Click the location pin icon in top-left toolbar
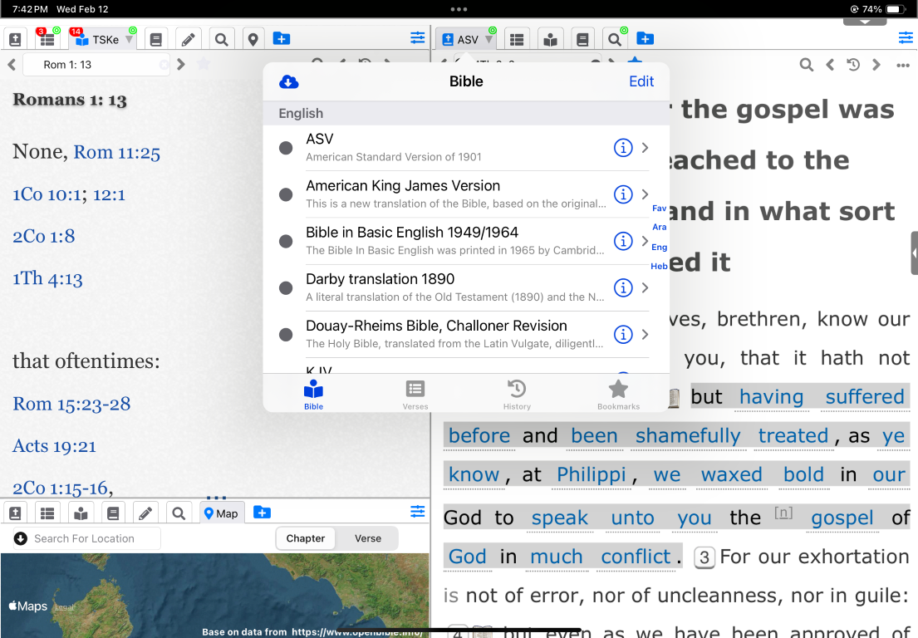The height and width of the screenshot is (638, 918). pyautogui.click(x=253, y=39)
